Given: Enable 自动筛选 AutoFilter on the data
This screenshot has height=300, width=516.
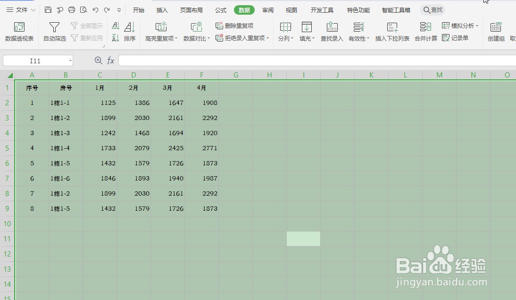Looking at the screenshot, I should pos(54,31).
